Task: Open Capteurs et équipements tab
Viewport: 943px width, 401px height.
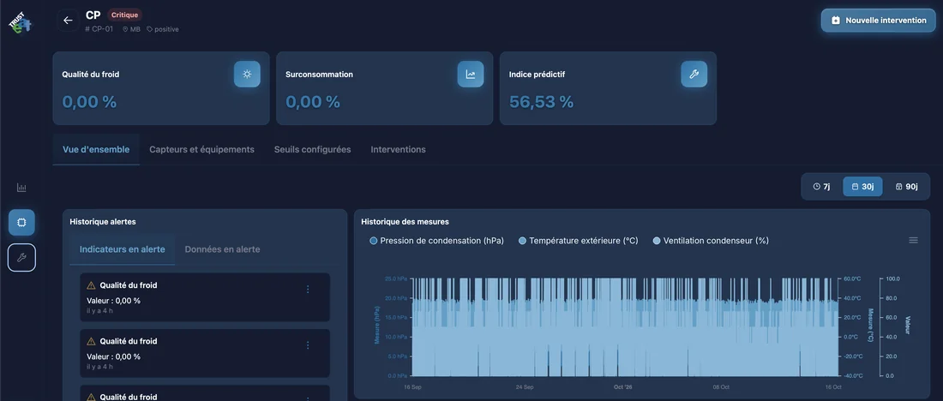Action: 201,149
